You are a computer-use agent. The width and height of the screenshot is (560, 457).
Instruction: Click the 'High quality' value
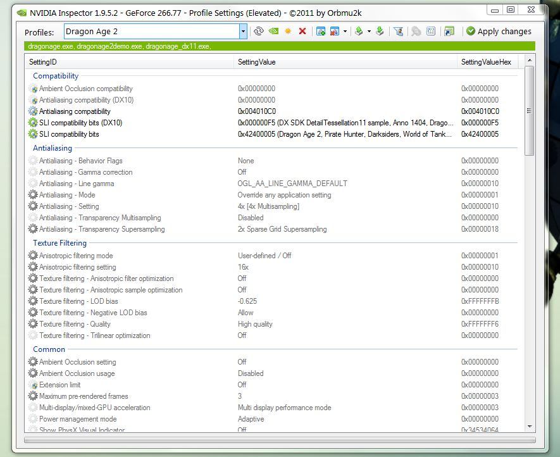point(255,323)
